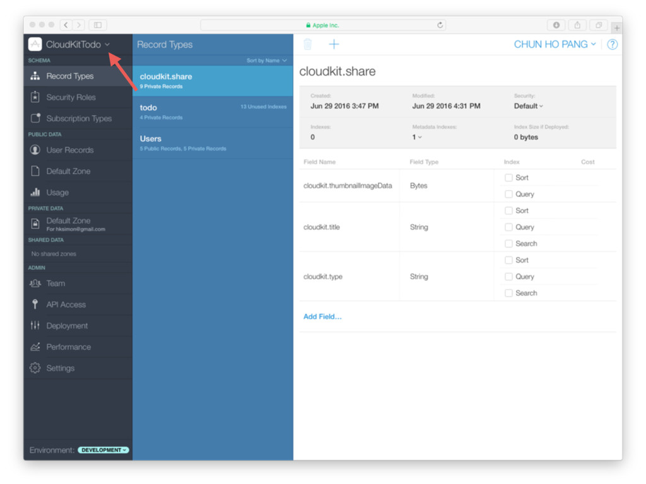Open Usage in sidebar
The width and height of the screenshot is (646, 484).
coord(78,192)
